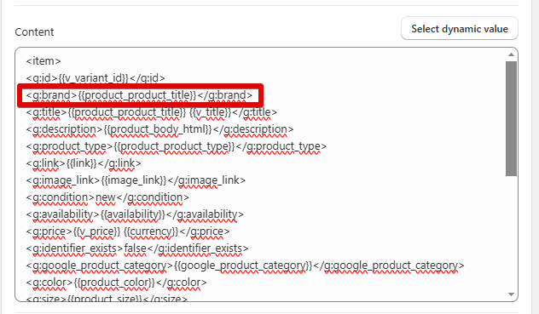This screenshot has width=539, height=314.
Task: Click the g:title line in the template
Action: point(151,112)
